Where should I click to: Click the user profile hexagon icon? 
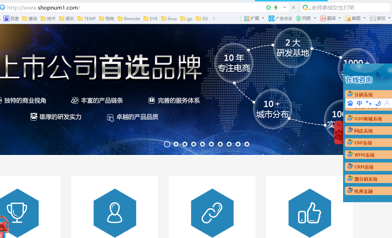pos(115,213)
